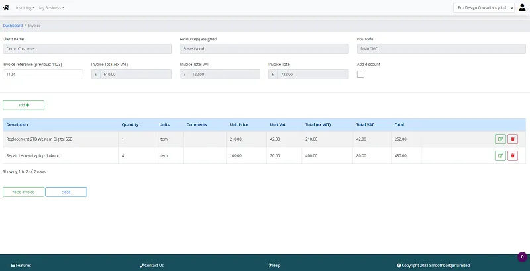Delete the Repair Lenovo Laptop row
The width and height of the screenshot is (530, 271).
pyautogui.click(x=513, y=155)
